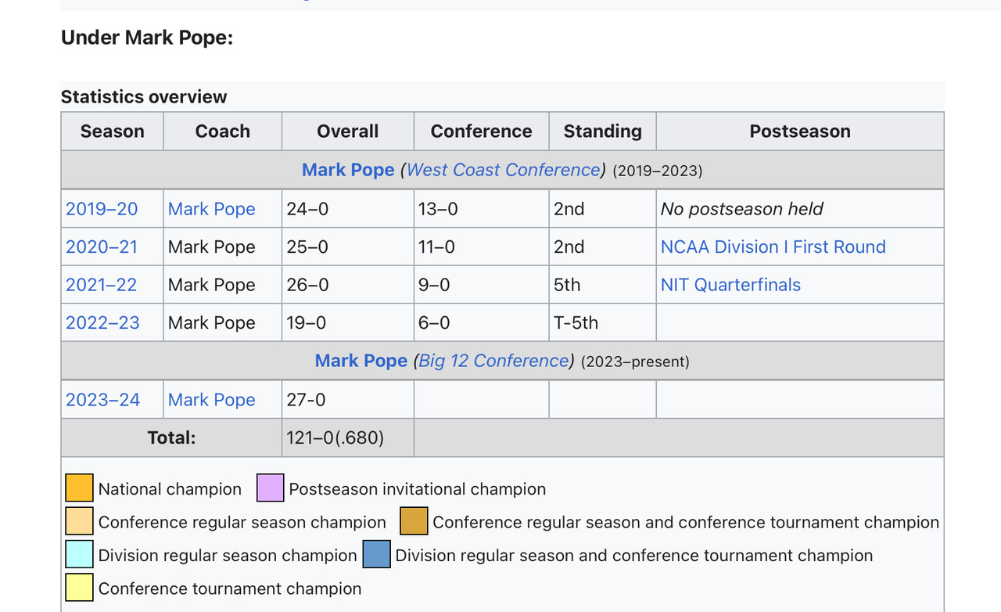Click the Postseason column header
This screenshot has height=612, width=1001.
[x=800, y=131]
